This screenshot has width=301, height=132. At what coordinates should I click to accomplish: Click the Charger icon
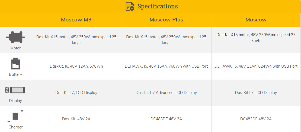pyautogui.click(x=15, y=116)
